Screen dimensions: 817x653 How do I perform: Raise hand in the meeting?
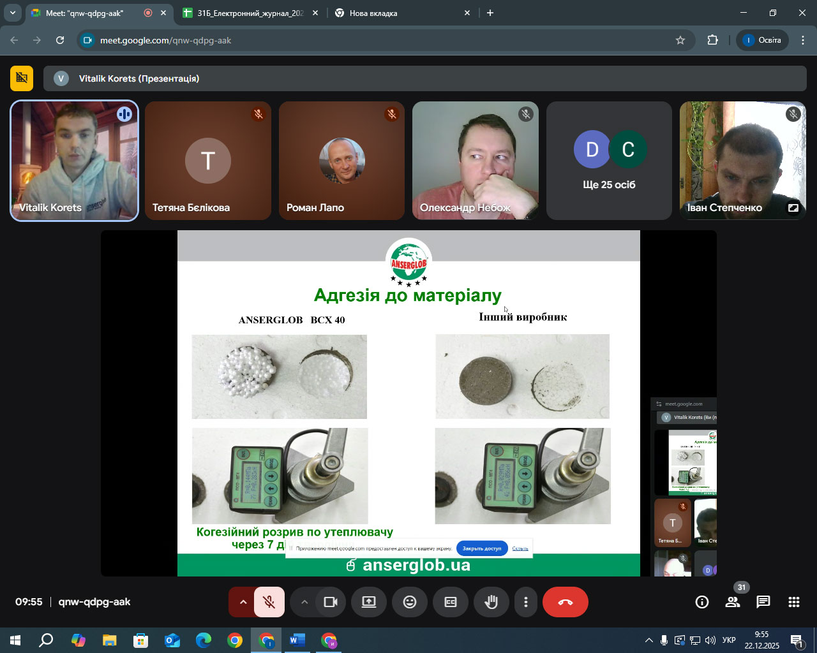[x=491, y=602]
